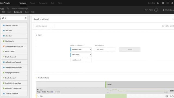Select first Mac Users segment item
Screen dimensions: 174x98
[14, 30]
